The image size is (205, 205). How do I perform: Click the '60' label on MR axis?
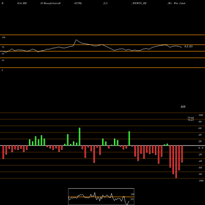click(x=200, y=128)
